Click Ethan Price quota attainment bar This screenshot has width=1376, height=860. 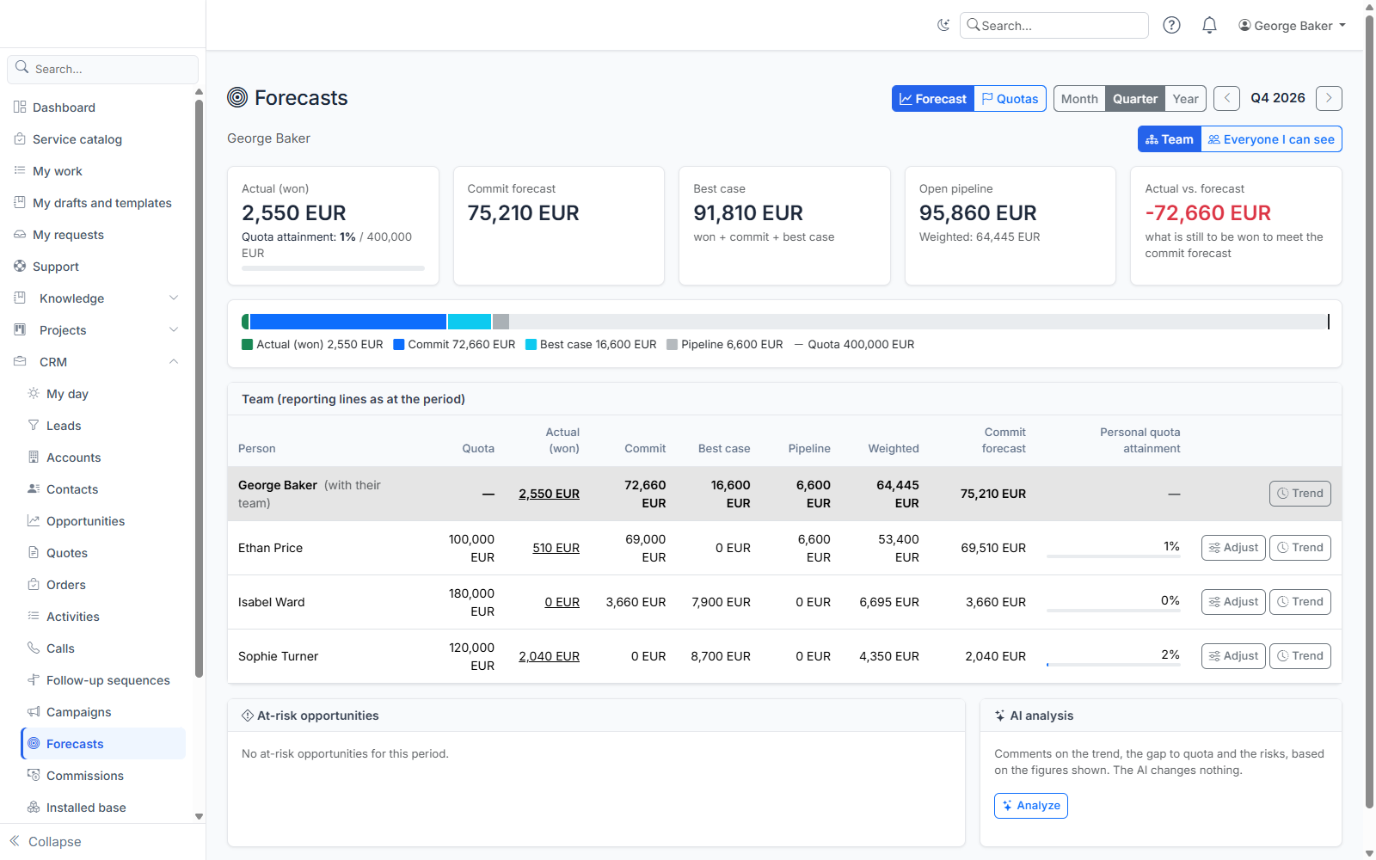click(1113, 556)
